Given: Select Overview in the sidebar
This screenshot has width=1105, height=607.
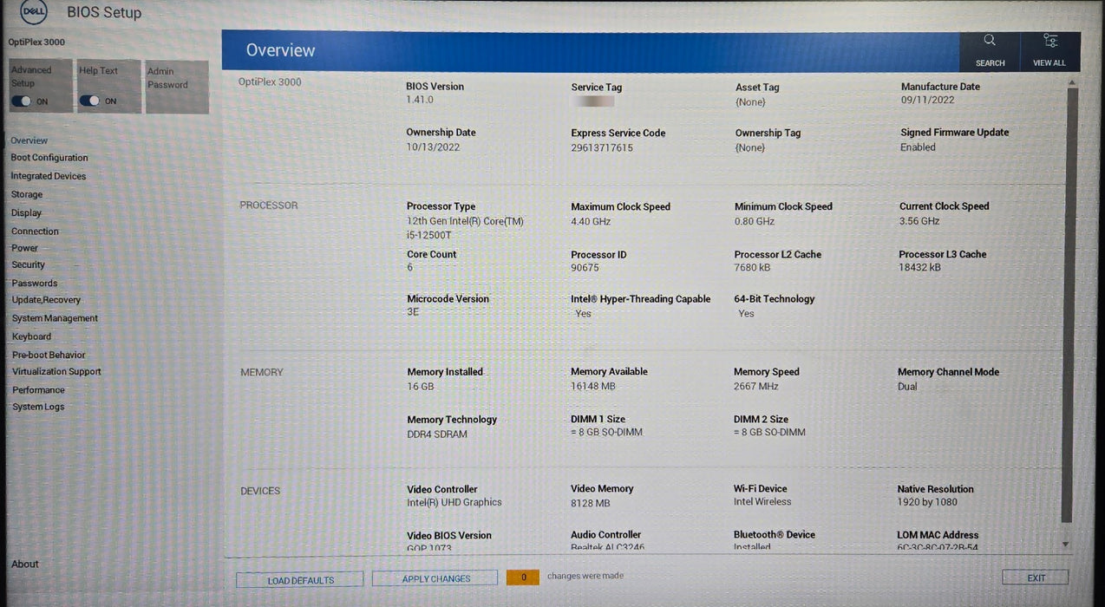Looking at the screenshot, I should 29,140.
